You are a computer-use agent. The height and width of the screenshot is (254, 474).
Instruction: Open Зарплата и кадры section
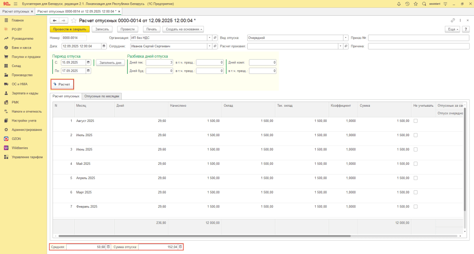point(25,93)
